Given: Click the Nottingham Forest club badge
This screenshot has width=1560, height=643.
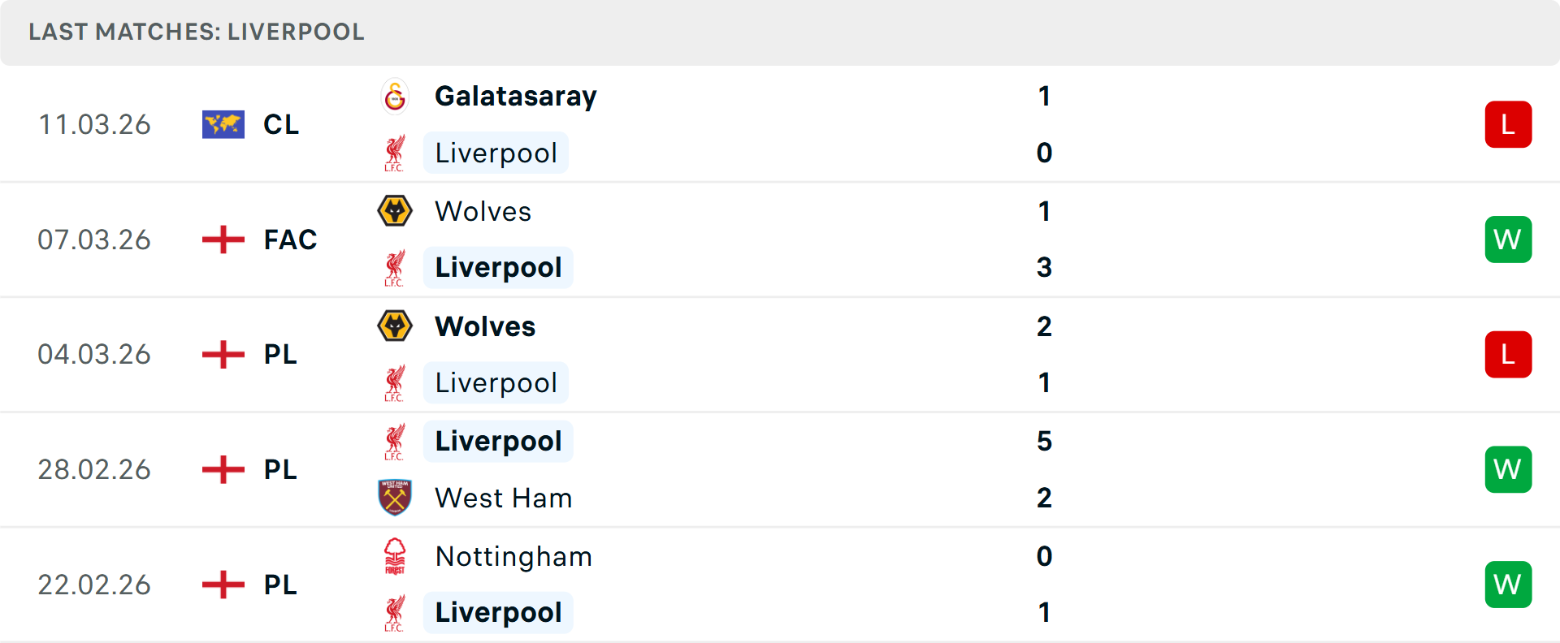Looking at the screenshot, I should [395, 557].
